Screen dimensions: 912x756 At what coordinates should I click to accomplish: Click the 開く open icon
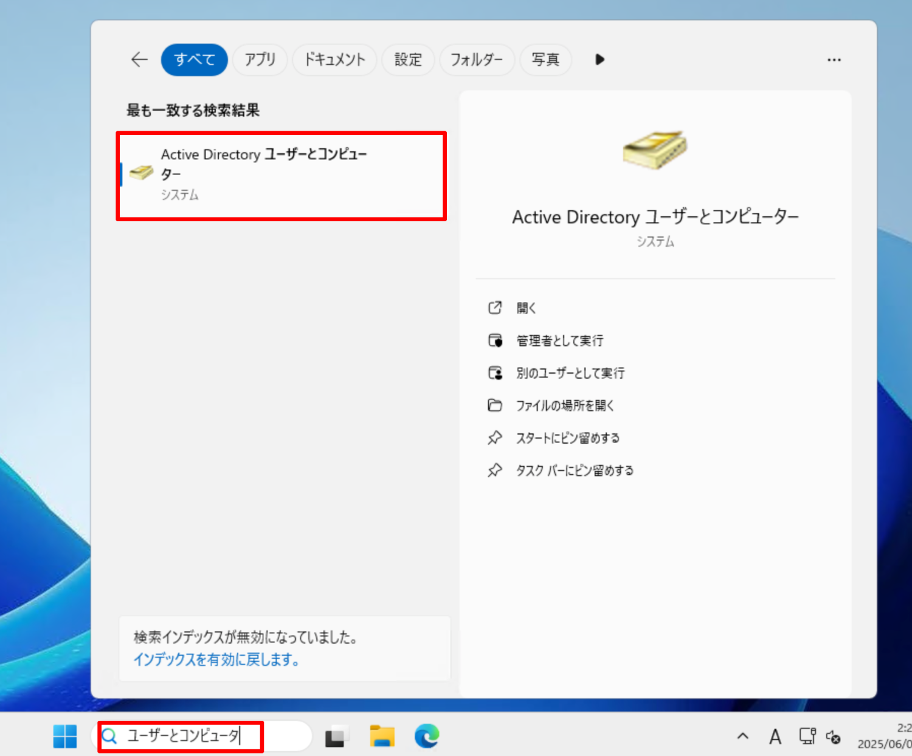point(495,308)
